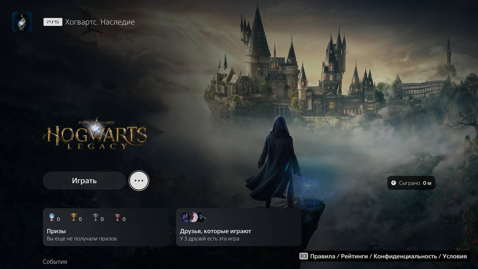478x269 pixels.
Task: Click the platinum trophy icon
Action: 52,217
